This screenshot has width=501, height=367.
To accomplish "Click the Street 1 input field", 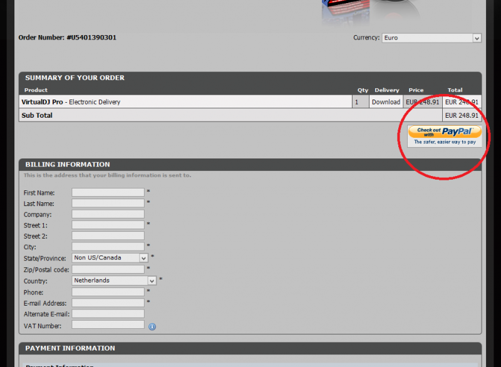I will [x=108, y=225].
